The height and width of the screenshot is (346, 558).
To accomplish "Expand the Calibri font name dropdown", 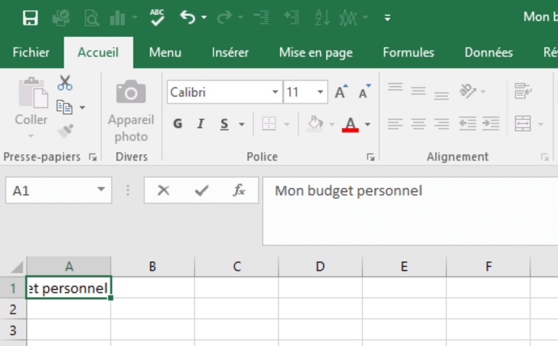I will (x=276, y=92).
